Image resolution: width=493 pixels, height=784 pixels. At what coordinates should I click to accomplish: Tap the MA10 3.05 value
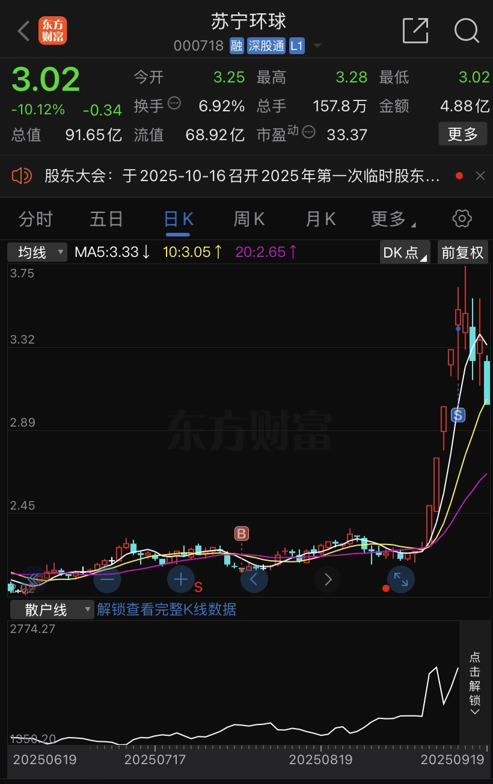click(193, 252)
